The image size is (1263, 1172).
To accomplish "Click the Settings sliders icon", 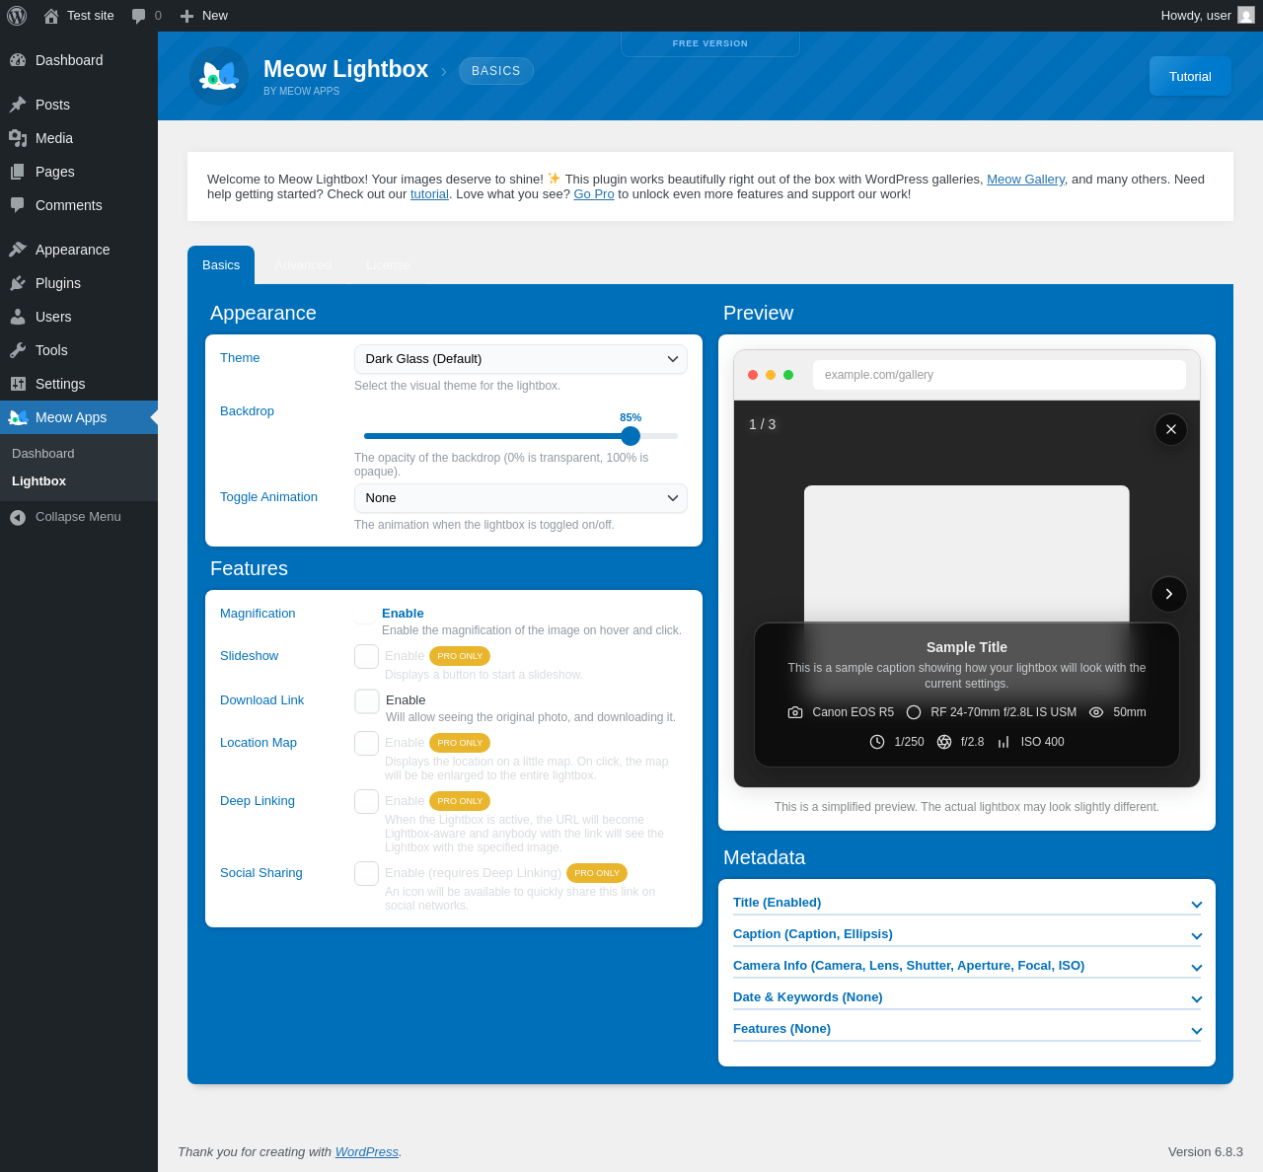I will [18, 384].
